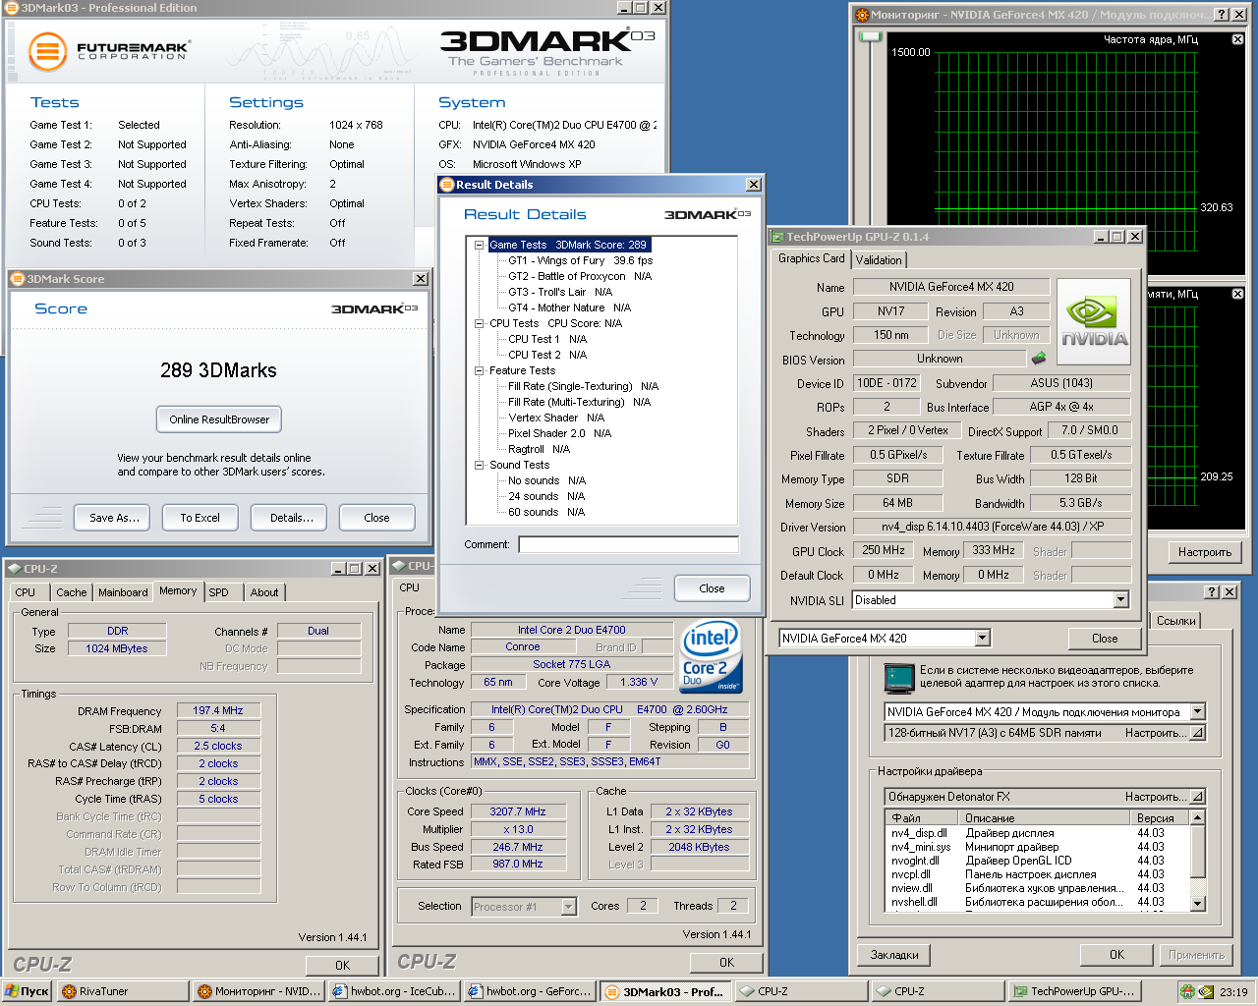The height and width of the screenshot is (1006, 1258).
Task: Close the memory clock graph with its X
Action: [x=1237, y=294]
